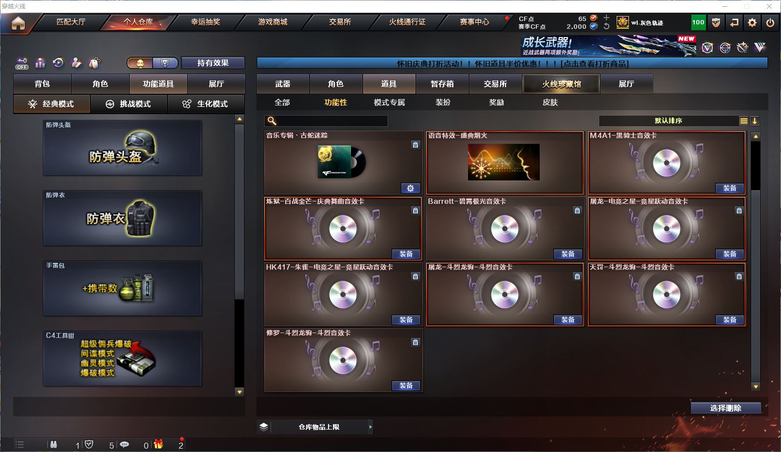Open the chat bubble icon at bottom

tap(124, 444)
